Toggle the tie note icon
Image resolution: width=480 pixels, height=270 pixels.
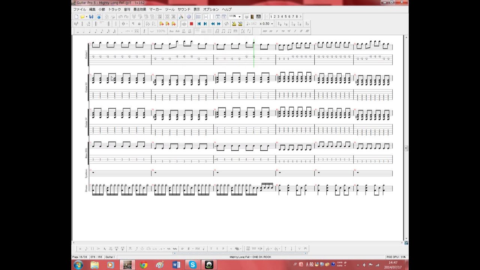[x=152, y=31]
